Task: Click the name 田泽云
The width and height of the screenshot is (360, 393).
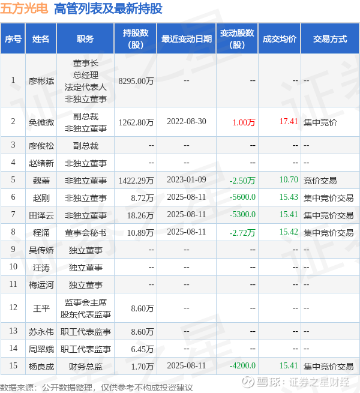Action: point(41,215)
